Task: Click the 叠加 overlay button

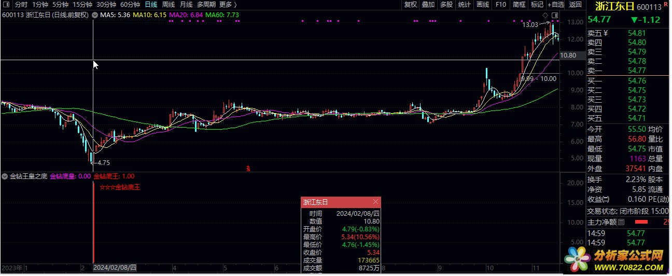Action: (x=428, y=5)
